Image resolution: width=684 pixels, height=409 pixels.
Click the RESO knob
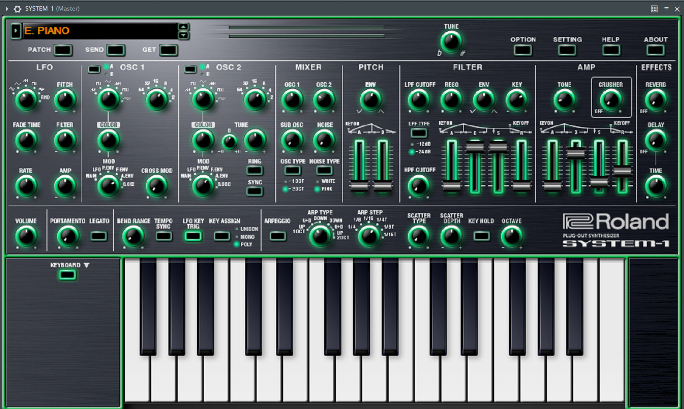pos(451,100)
